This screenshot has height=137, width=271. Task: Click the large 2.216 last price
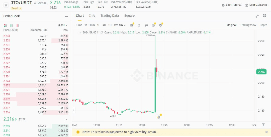click(9, 119)
